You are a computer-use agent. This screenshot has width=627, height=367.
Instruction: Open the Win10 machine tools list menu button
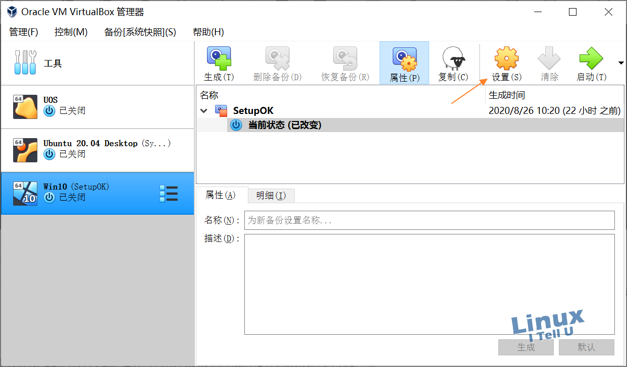[x=169, y=194]
